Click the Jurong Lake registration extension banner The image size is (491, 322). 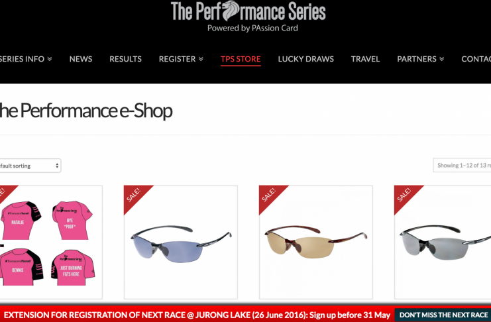197,315
